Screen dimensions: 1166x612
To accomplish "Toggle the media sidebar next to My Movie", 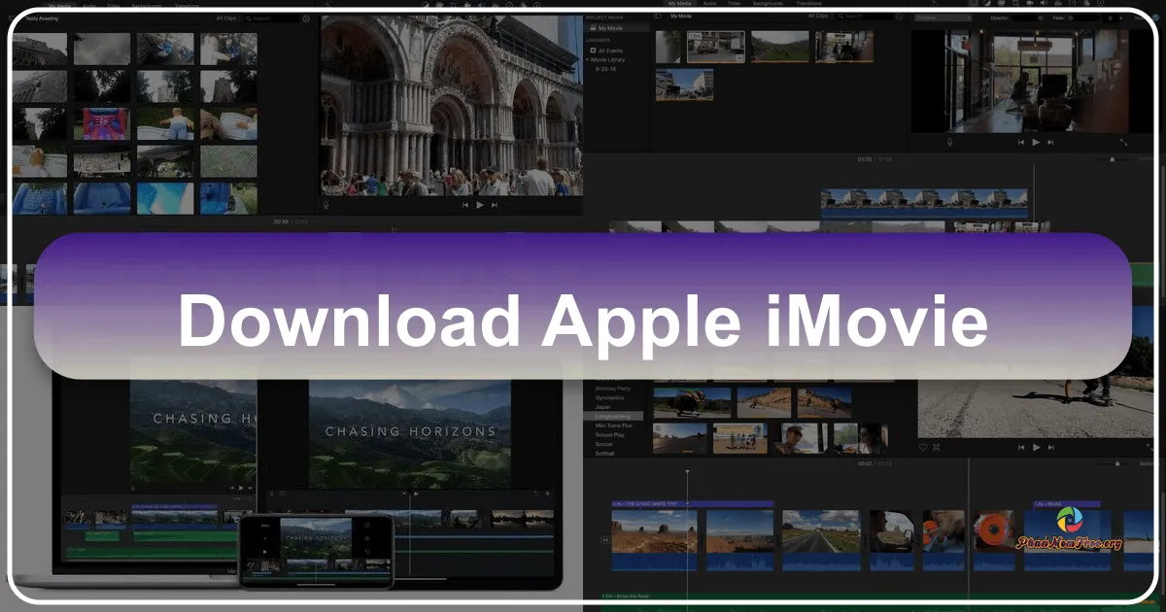I will click(658, 16).
